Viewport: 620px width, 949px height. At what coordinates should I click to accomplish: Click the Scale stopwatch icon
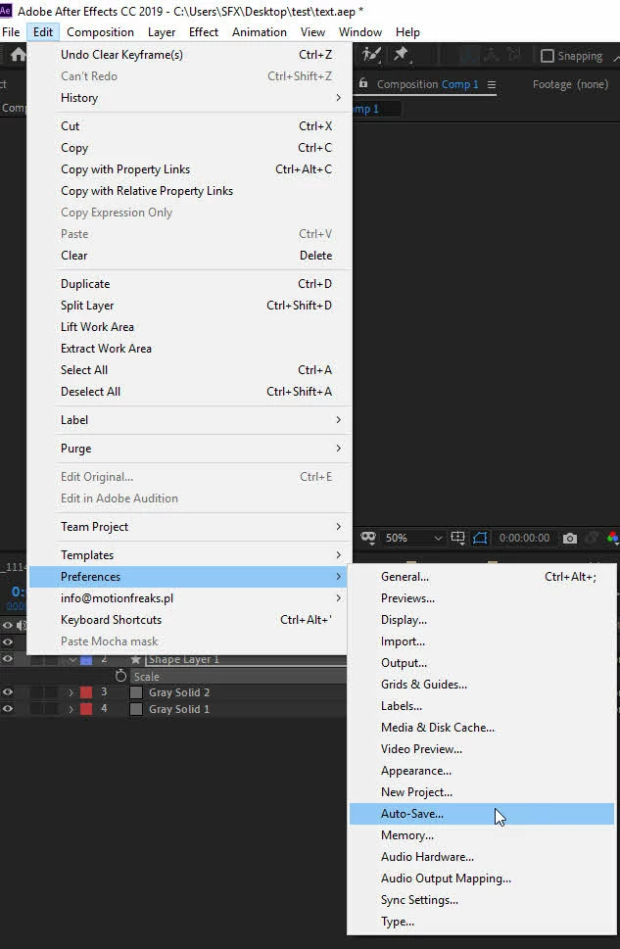click(120, 676)
